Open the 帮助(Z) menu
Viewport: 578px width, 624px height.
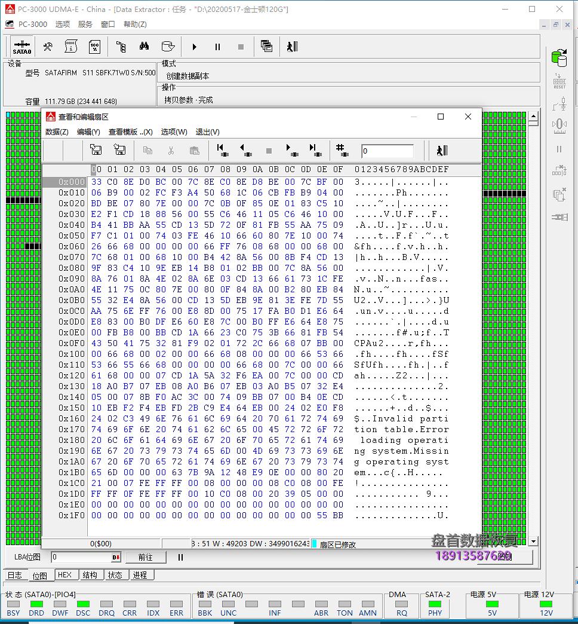pos(135,25)
